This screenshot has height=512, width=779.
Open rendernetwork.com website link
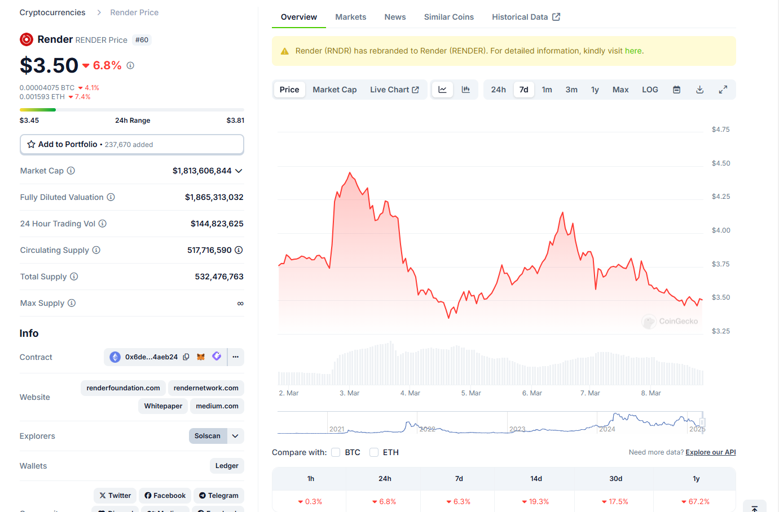[x=206, y=388]
